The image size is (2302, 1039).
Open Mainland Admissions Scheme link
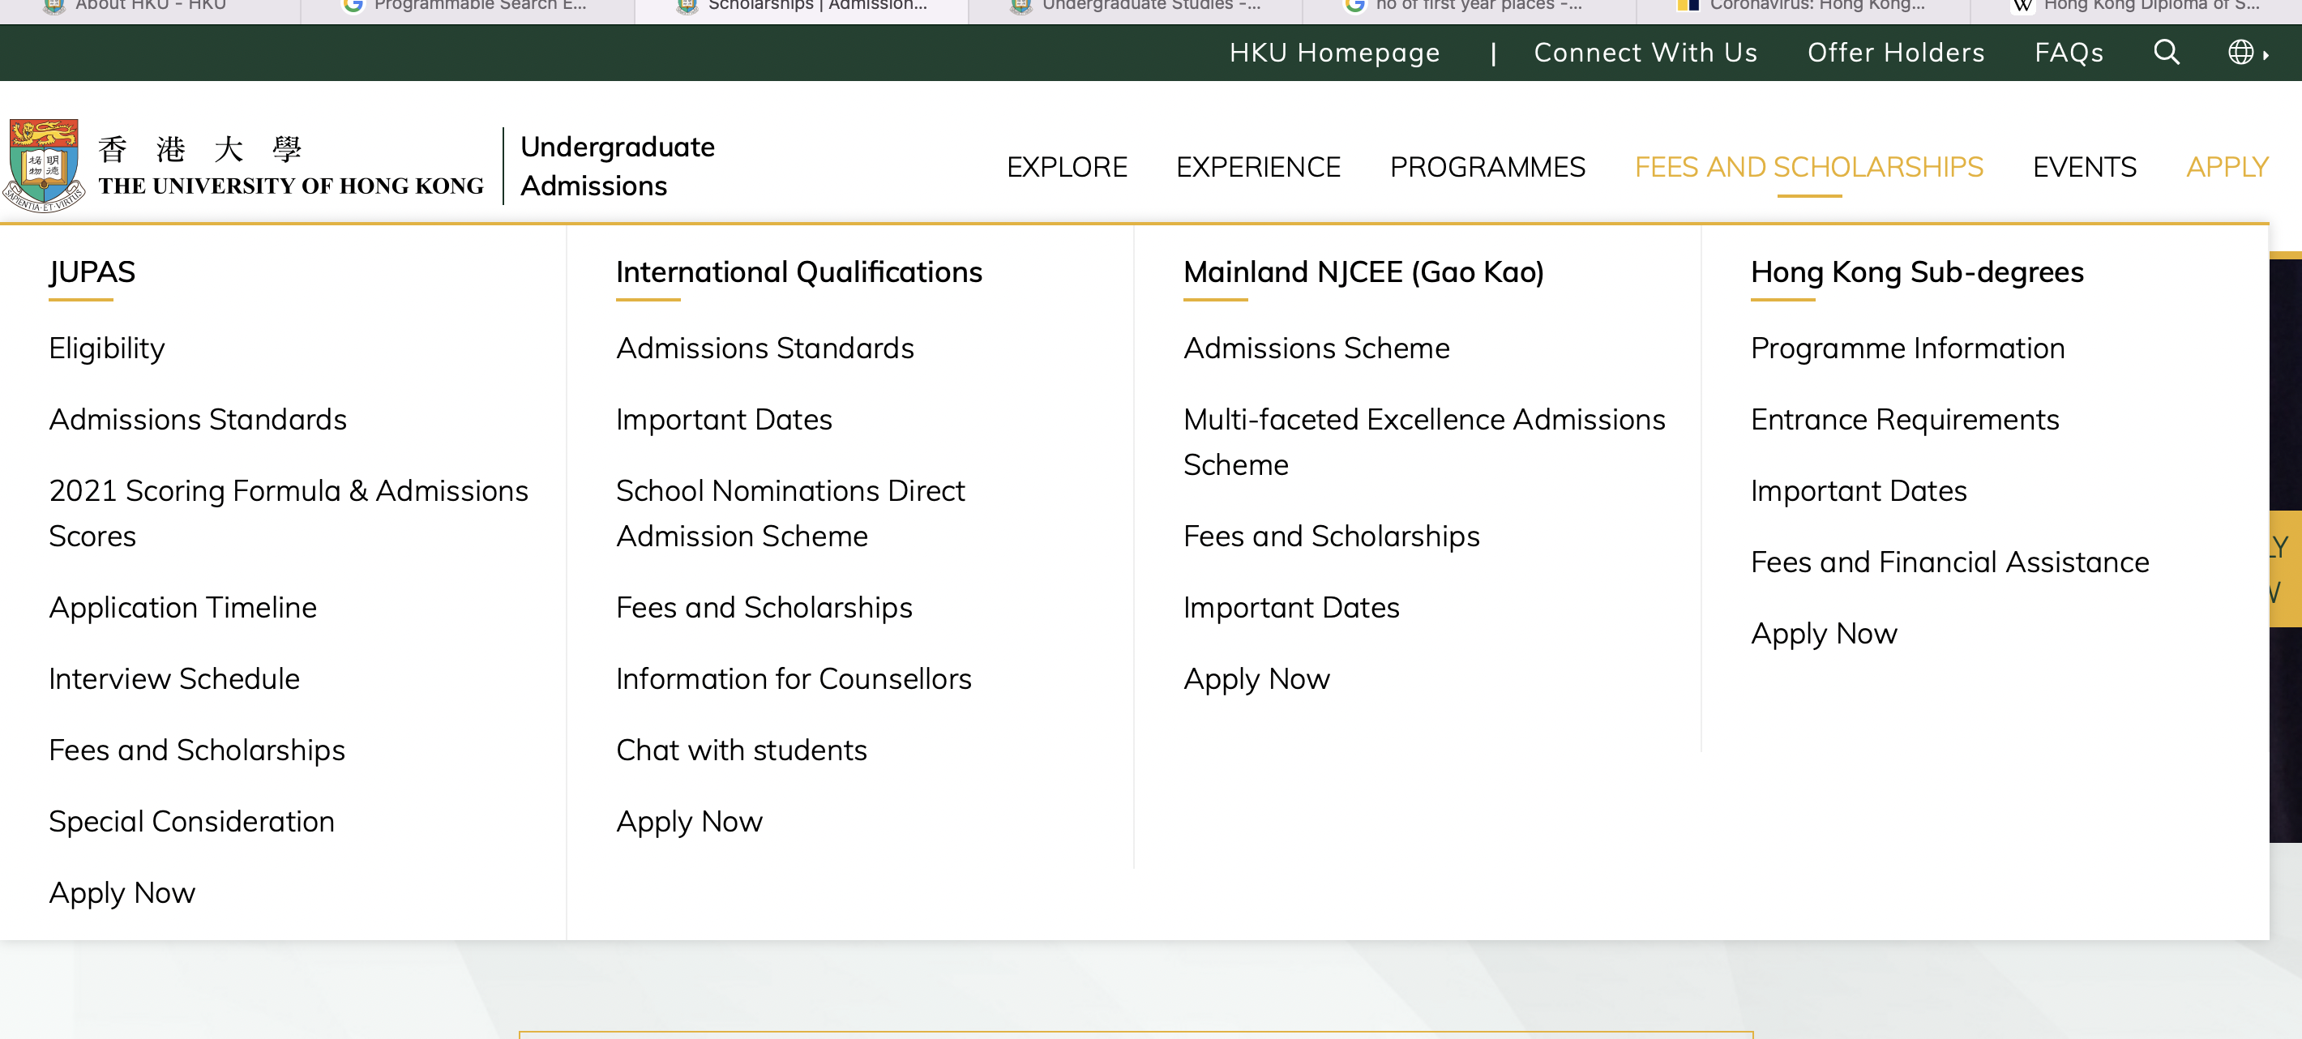(1316, 348)
